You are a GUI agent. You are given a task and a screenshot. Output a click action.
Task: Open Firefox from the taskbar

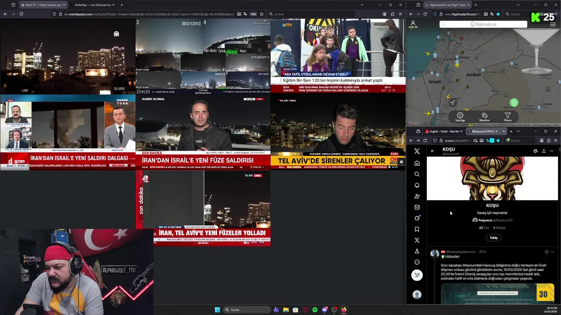pyautogui.click(x=344, y=310)
